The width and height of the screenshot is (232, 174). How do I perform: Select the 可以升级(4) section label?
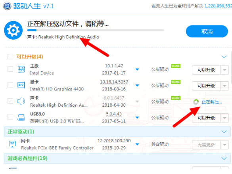(30, 57)
